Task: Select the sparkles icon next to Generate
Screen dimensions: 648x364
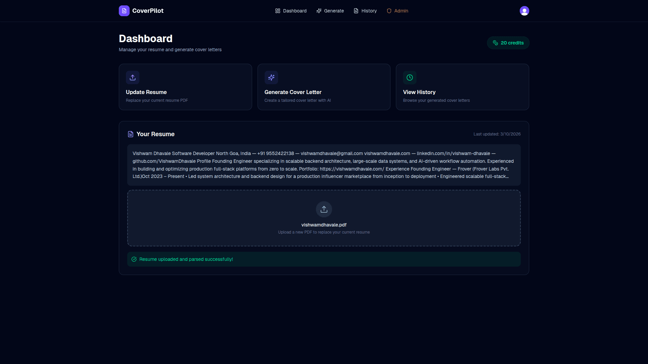Action: (x=319, y=10)
